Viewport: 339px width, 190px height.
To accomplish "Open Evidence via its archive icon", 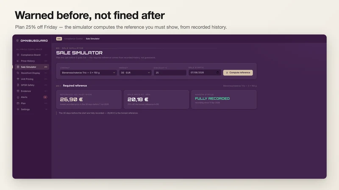I will 18,91.
